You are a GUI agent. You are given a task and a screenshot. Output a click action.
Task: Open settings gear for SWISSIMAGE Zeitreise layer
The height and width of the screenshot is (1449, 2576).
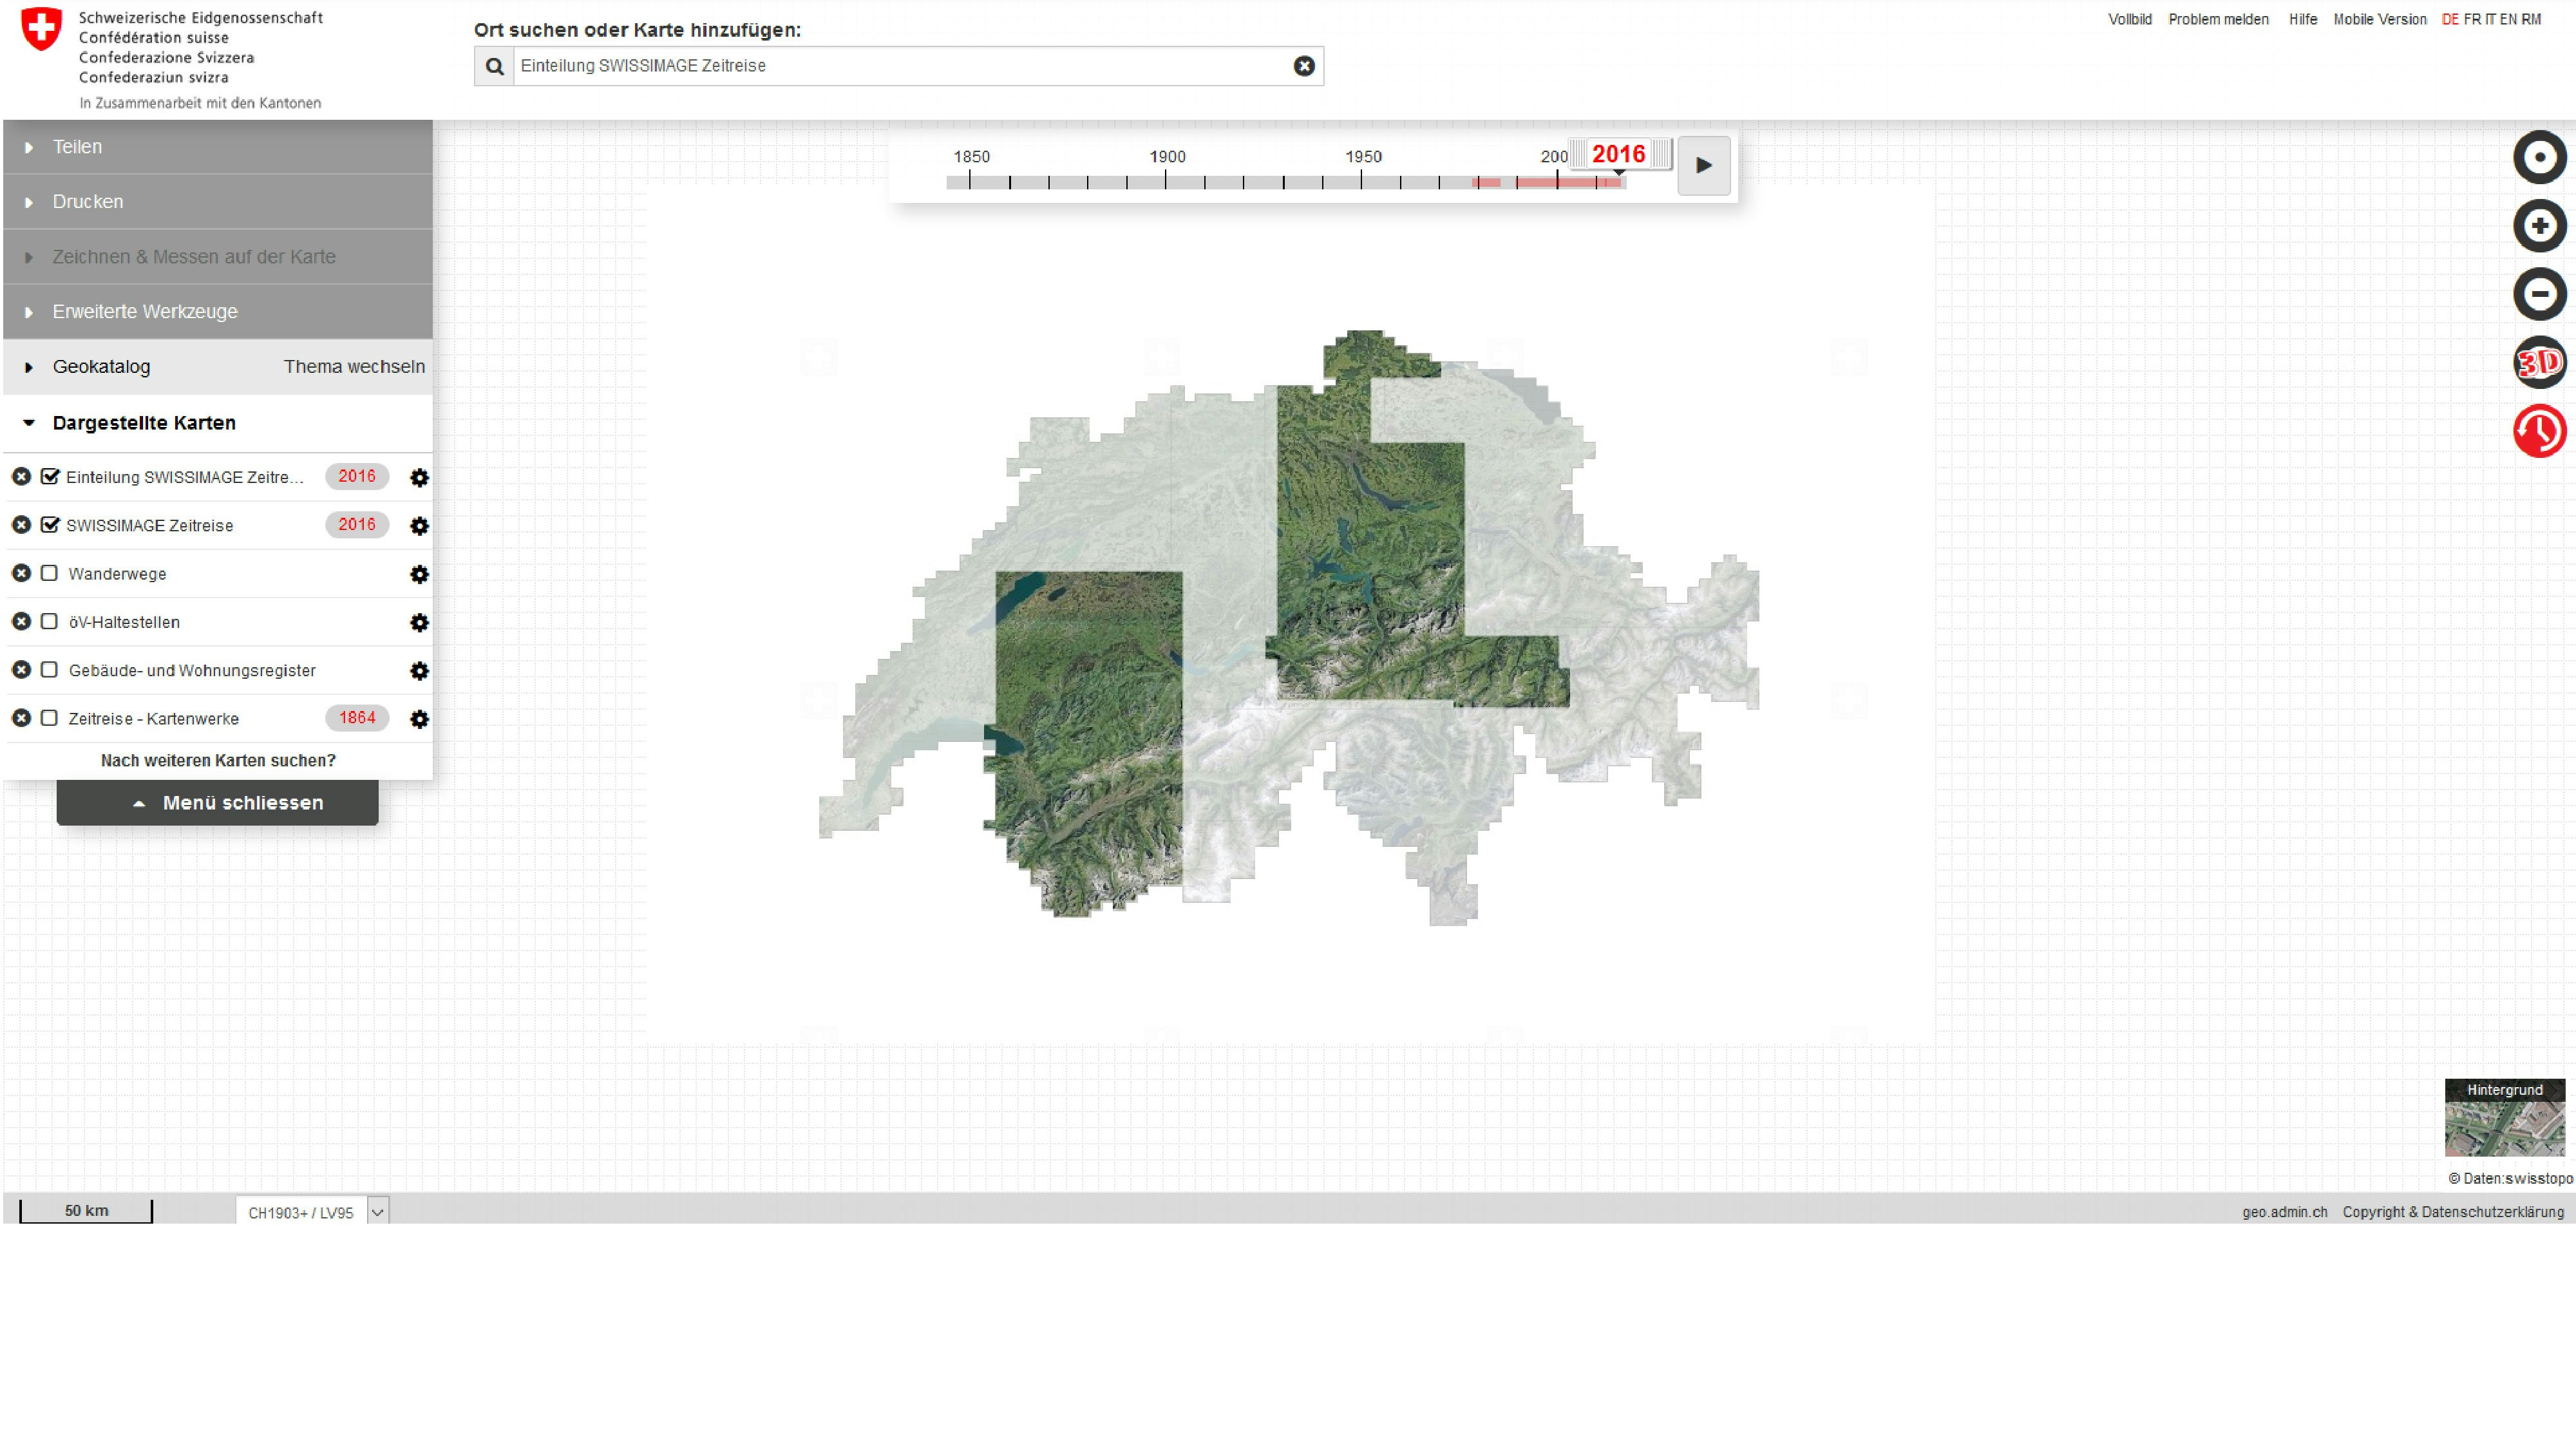pos(419,526)
